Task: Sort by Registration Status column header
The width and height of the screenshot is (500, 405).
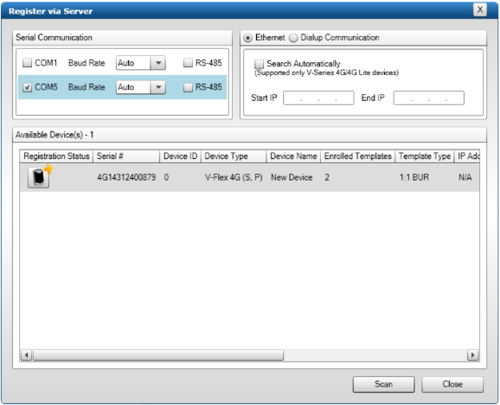Action: click(56, 157)
